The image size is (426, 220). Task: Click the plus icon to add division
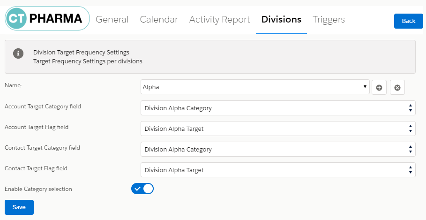click(x=379, y=87)
